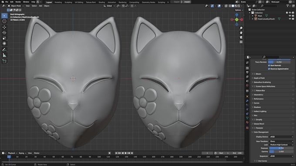The width and height of the screenshot is (296, 166).
Task: Enable the Motion Blur checkbox
Action: (255, 90)
